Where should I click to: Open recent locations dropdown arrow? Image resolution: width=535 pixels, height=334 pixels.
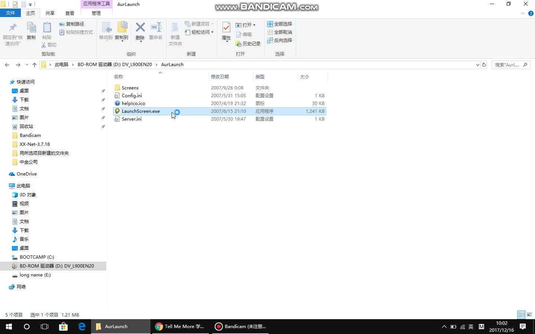[27, 65]
